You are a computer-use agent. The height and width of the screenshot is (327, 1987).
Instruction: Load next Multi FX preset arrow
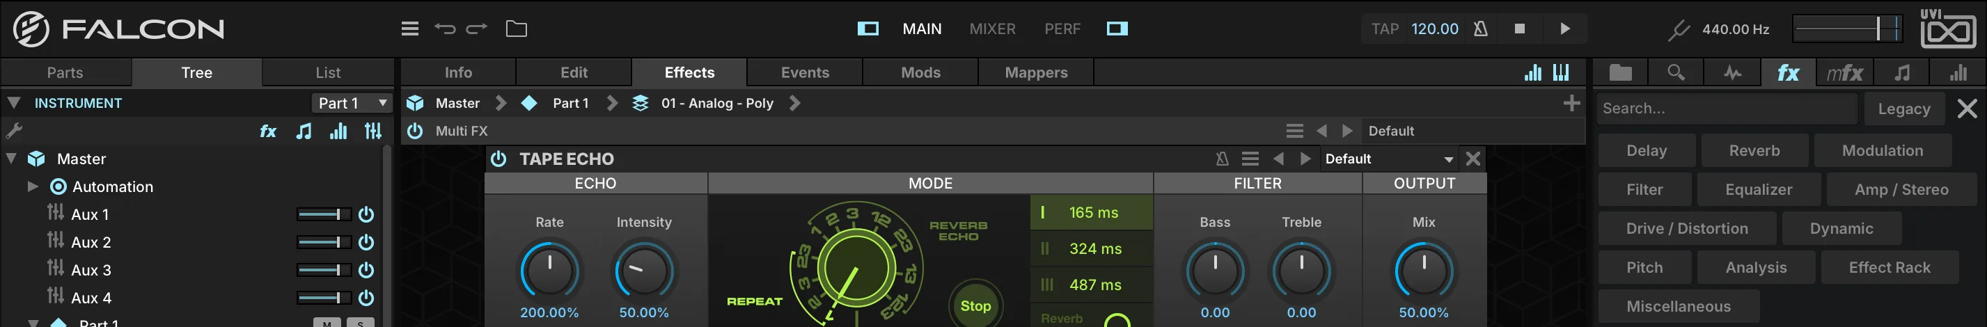[1346, 130]
